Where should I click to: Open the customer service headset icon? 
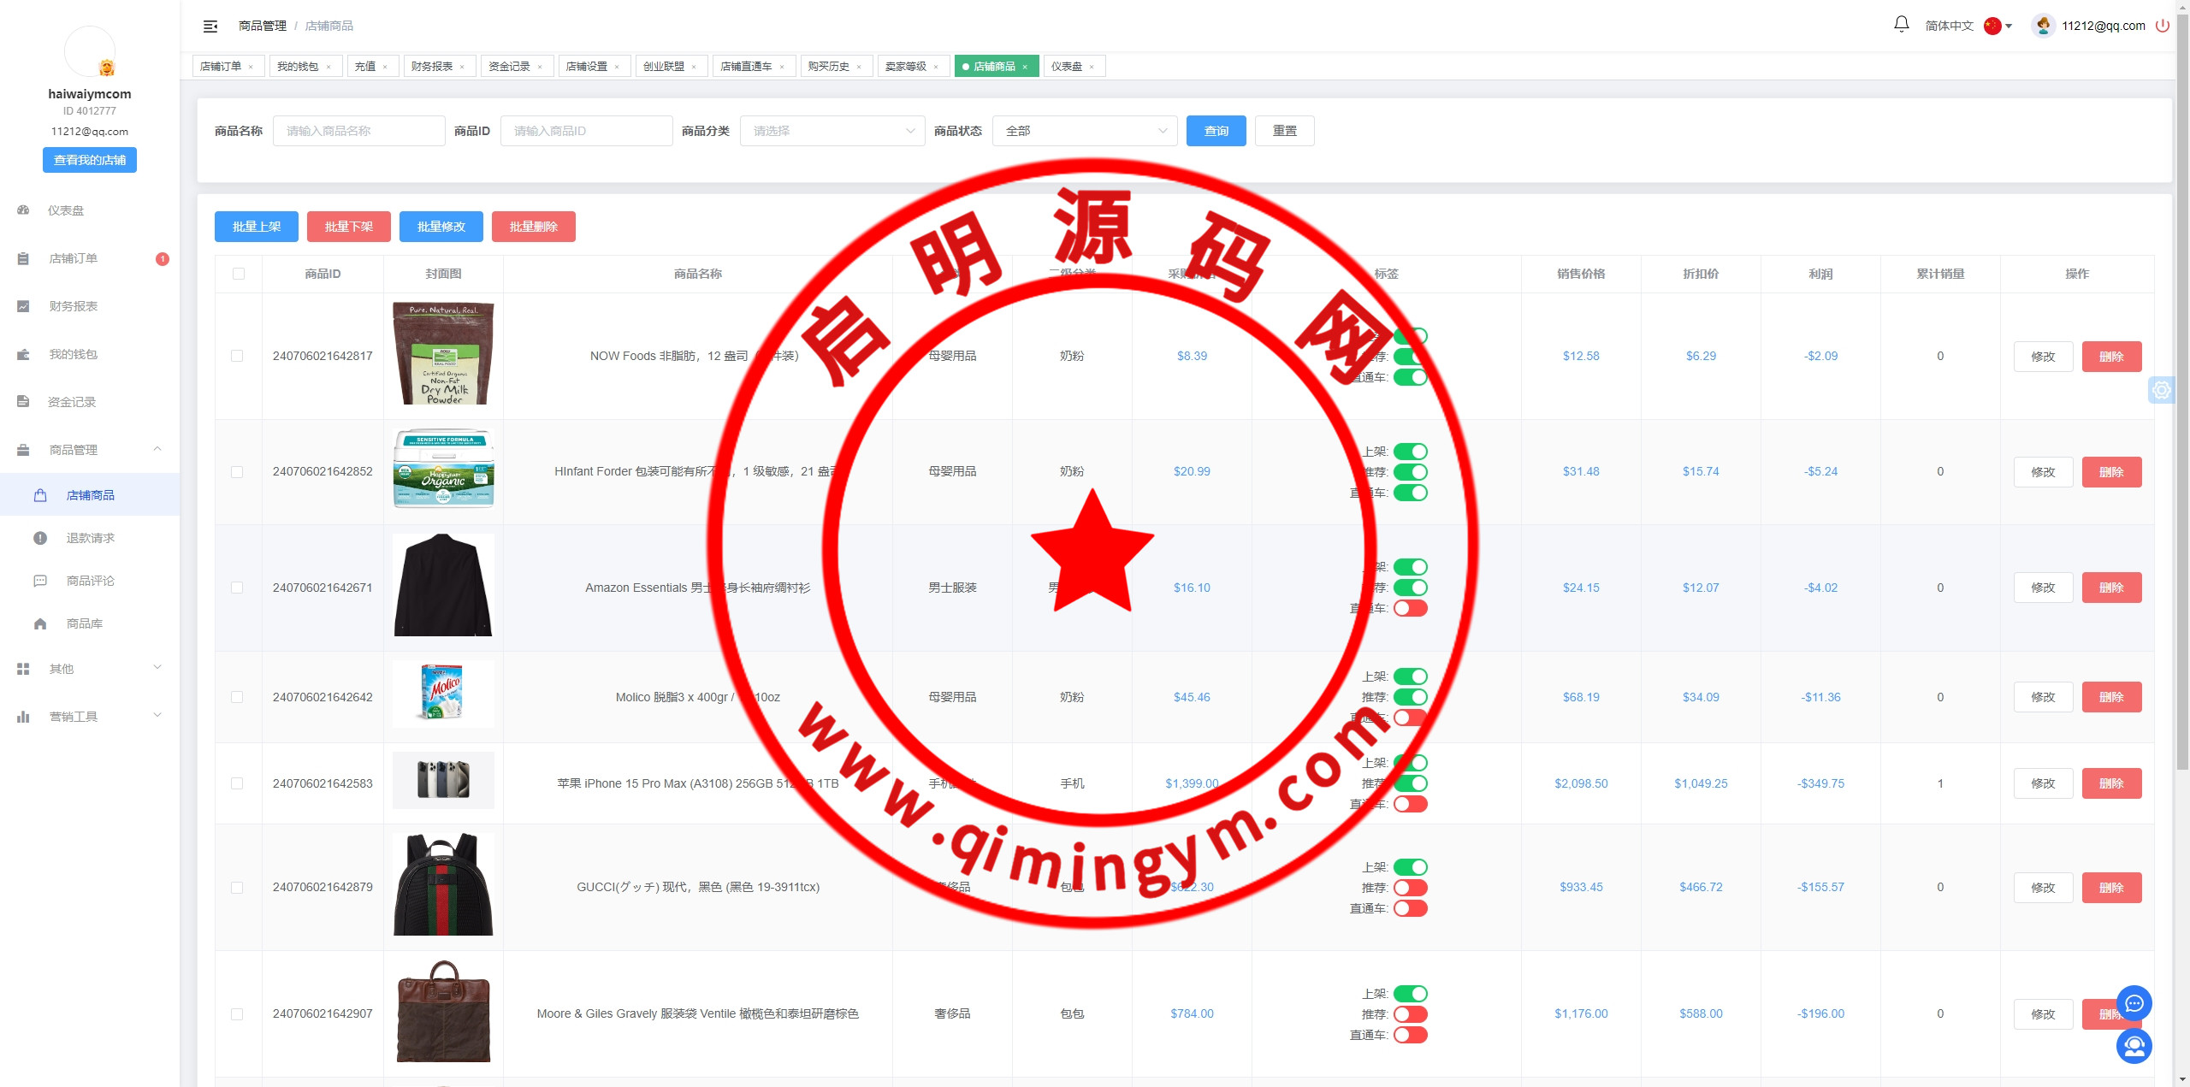[x=2134, y=1045]
